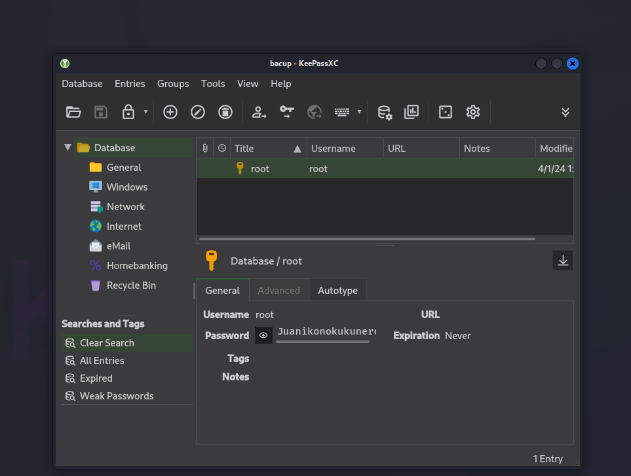
Task: Show All Entries search
Action: pos(127,361)
